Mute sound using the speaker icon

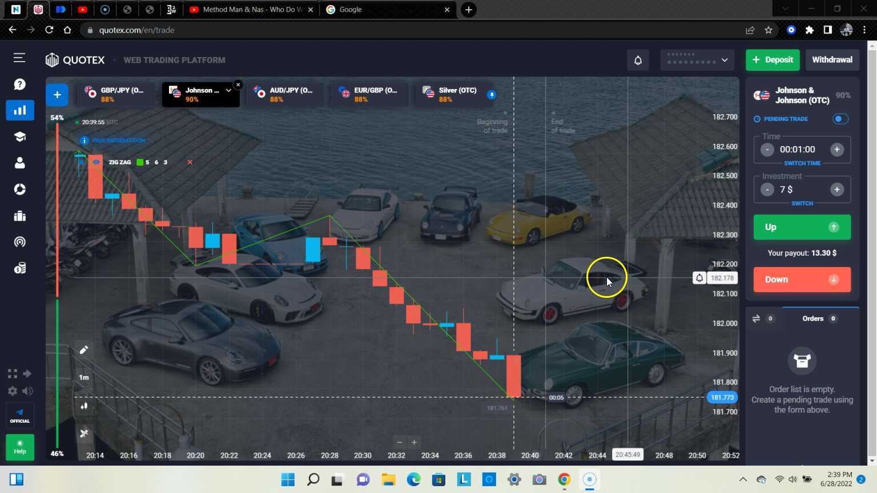(27, 391)
